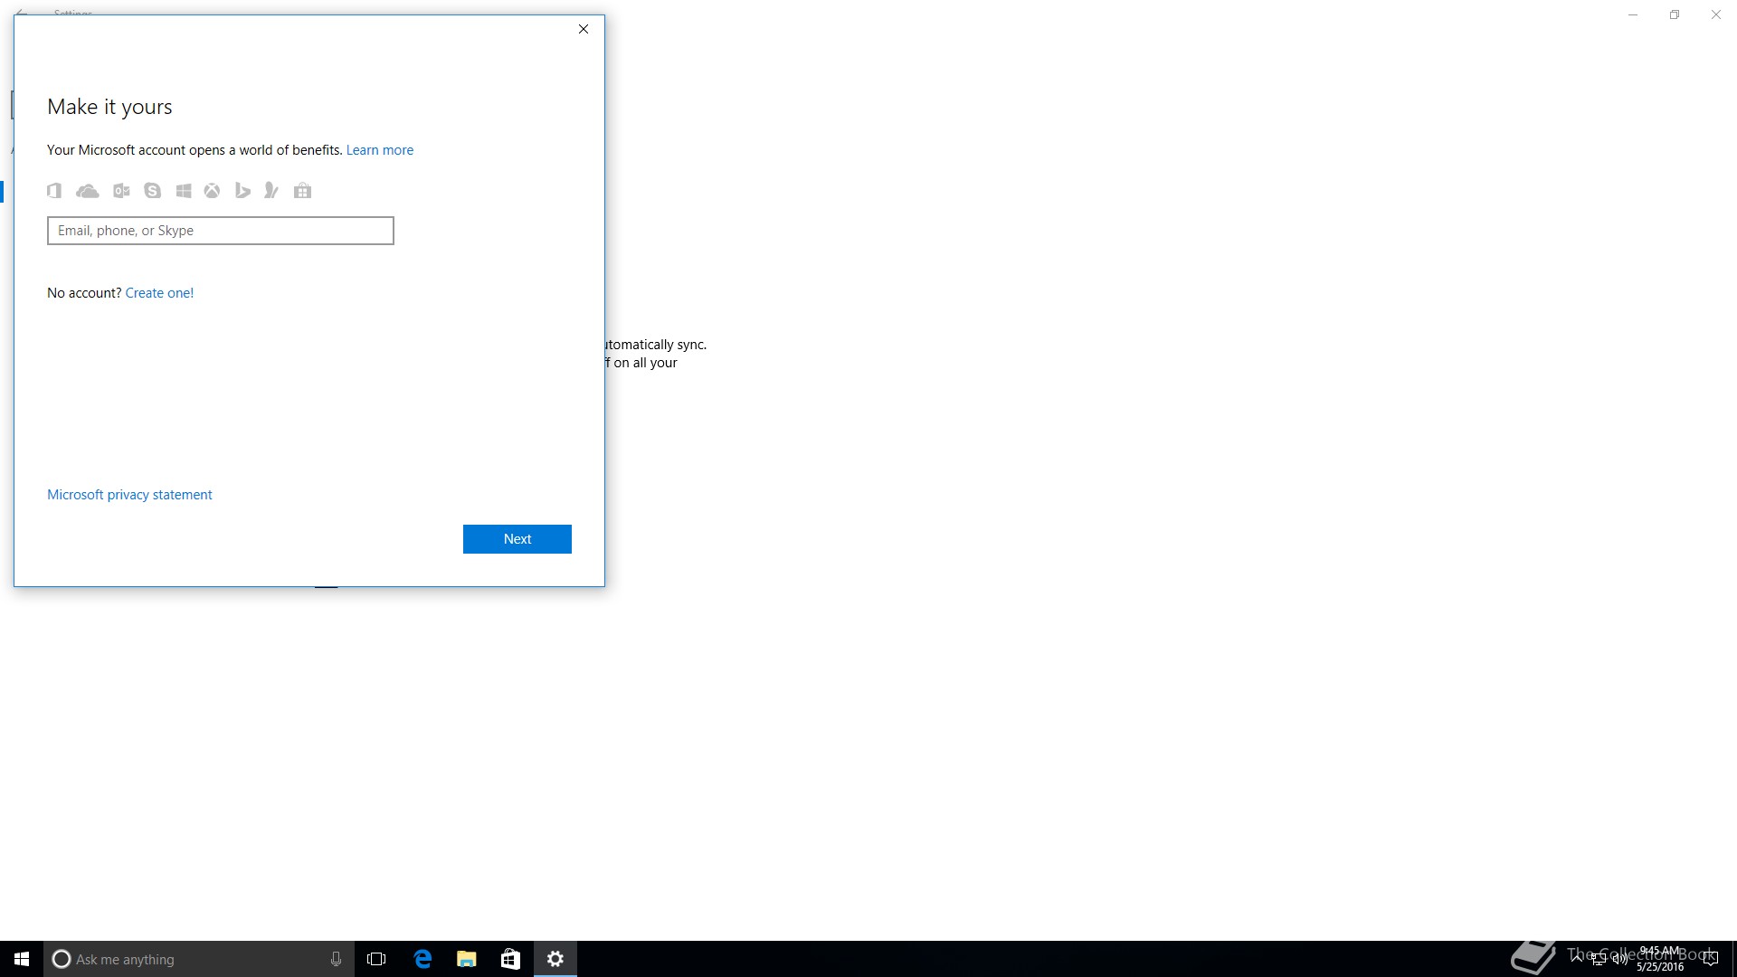Click the Skype icon in the dialog
The height and width of the screenshot is (977, 1737).
(152, 191)
